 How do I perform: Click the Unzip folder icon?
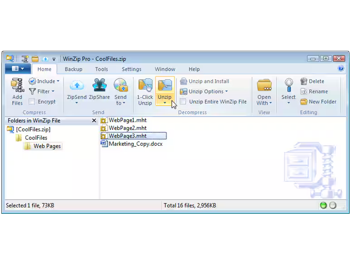coord(164,86)
